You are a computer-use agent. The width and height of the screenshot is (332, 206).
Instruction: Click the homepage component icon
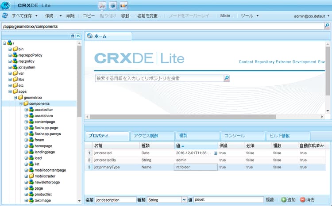[31, 146]
